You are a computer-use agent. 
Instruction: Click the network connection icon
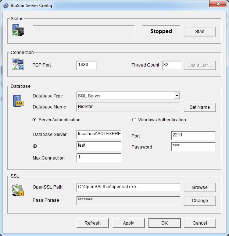tap(18, 64)
